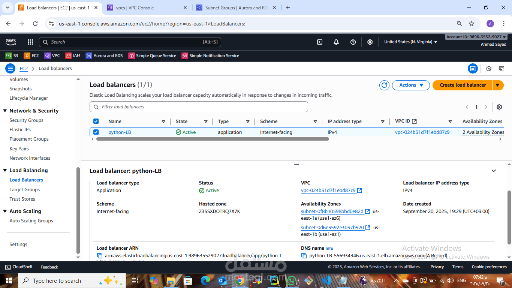Screen dimensions: 512x288
Task: Open the notifications bell icon
Action: 336,42
